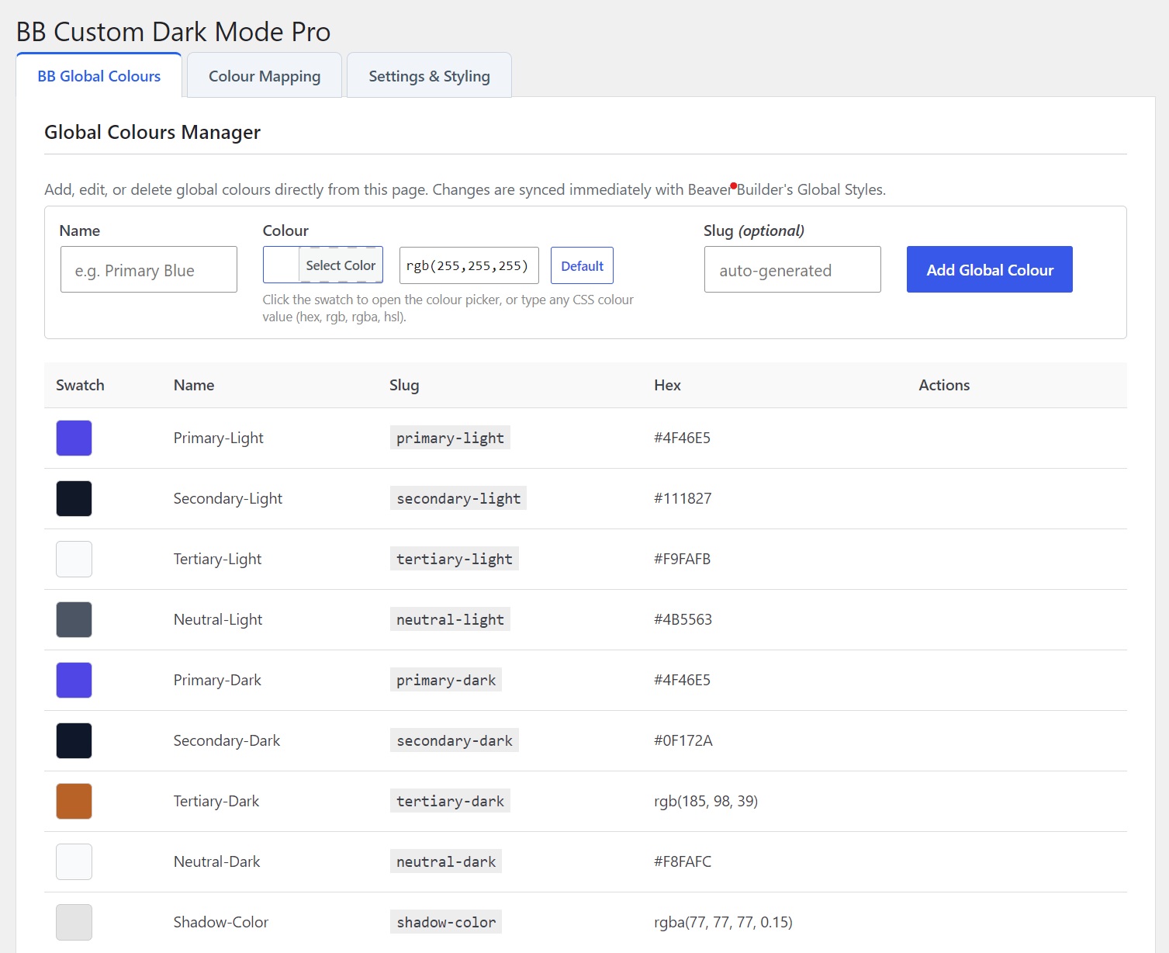Click the Primary-Light name cell
Image resolution: width=1169 pixels, height=953 pixels.
point(219,438)
